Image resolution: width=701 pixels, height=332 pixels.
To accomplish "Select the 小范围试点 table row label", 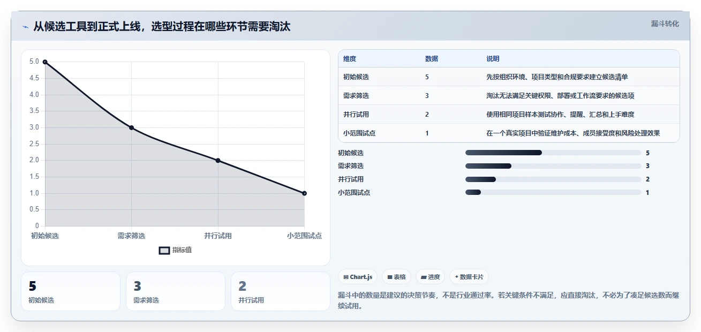I will [x=359, y=133].
